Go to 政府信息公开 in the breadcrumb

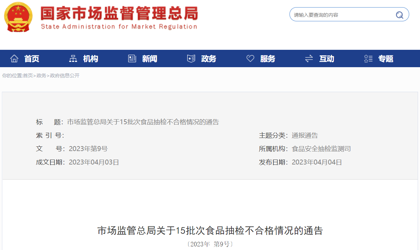point(65,76)
